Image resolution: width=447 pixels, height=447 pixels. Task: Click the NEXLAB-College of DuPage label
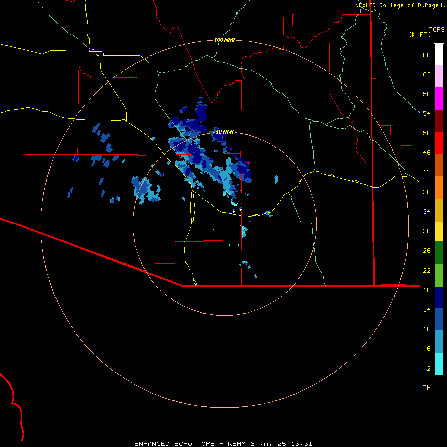point(396,5)
